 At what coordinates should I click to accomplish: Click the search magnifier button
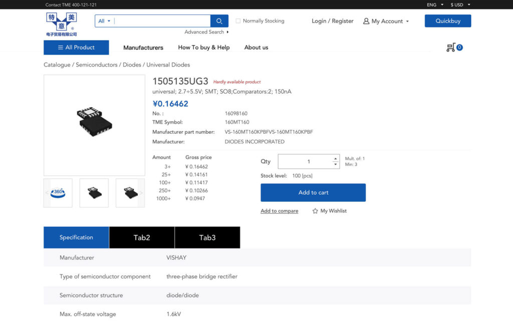(x=219, y=21)
